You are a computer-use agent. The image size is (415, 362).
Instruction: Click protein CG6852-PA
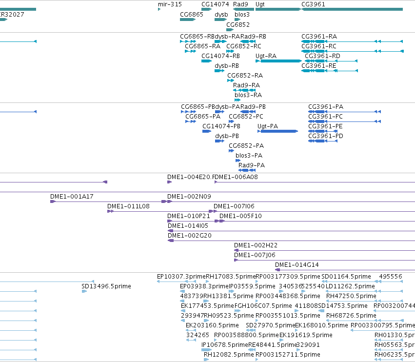(246, 146)
